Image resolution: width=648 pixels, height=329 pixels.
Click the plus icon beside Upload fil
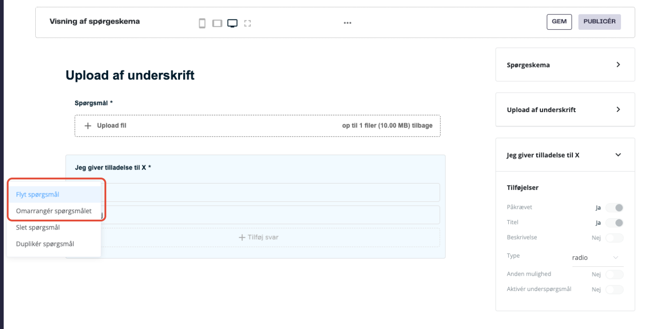88,126
